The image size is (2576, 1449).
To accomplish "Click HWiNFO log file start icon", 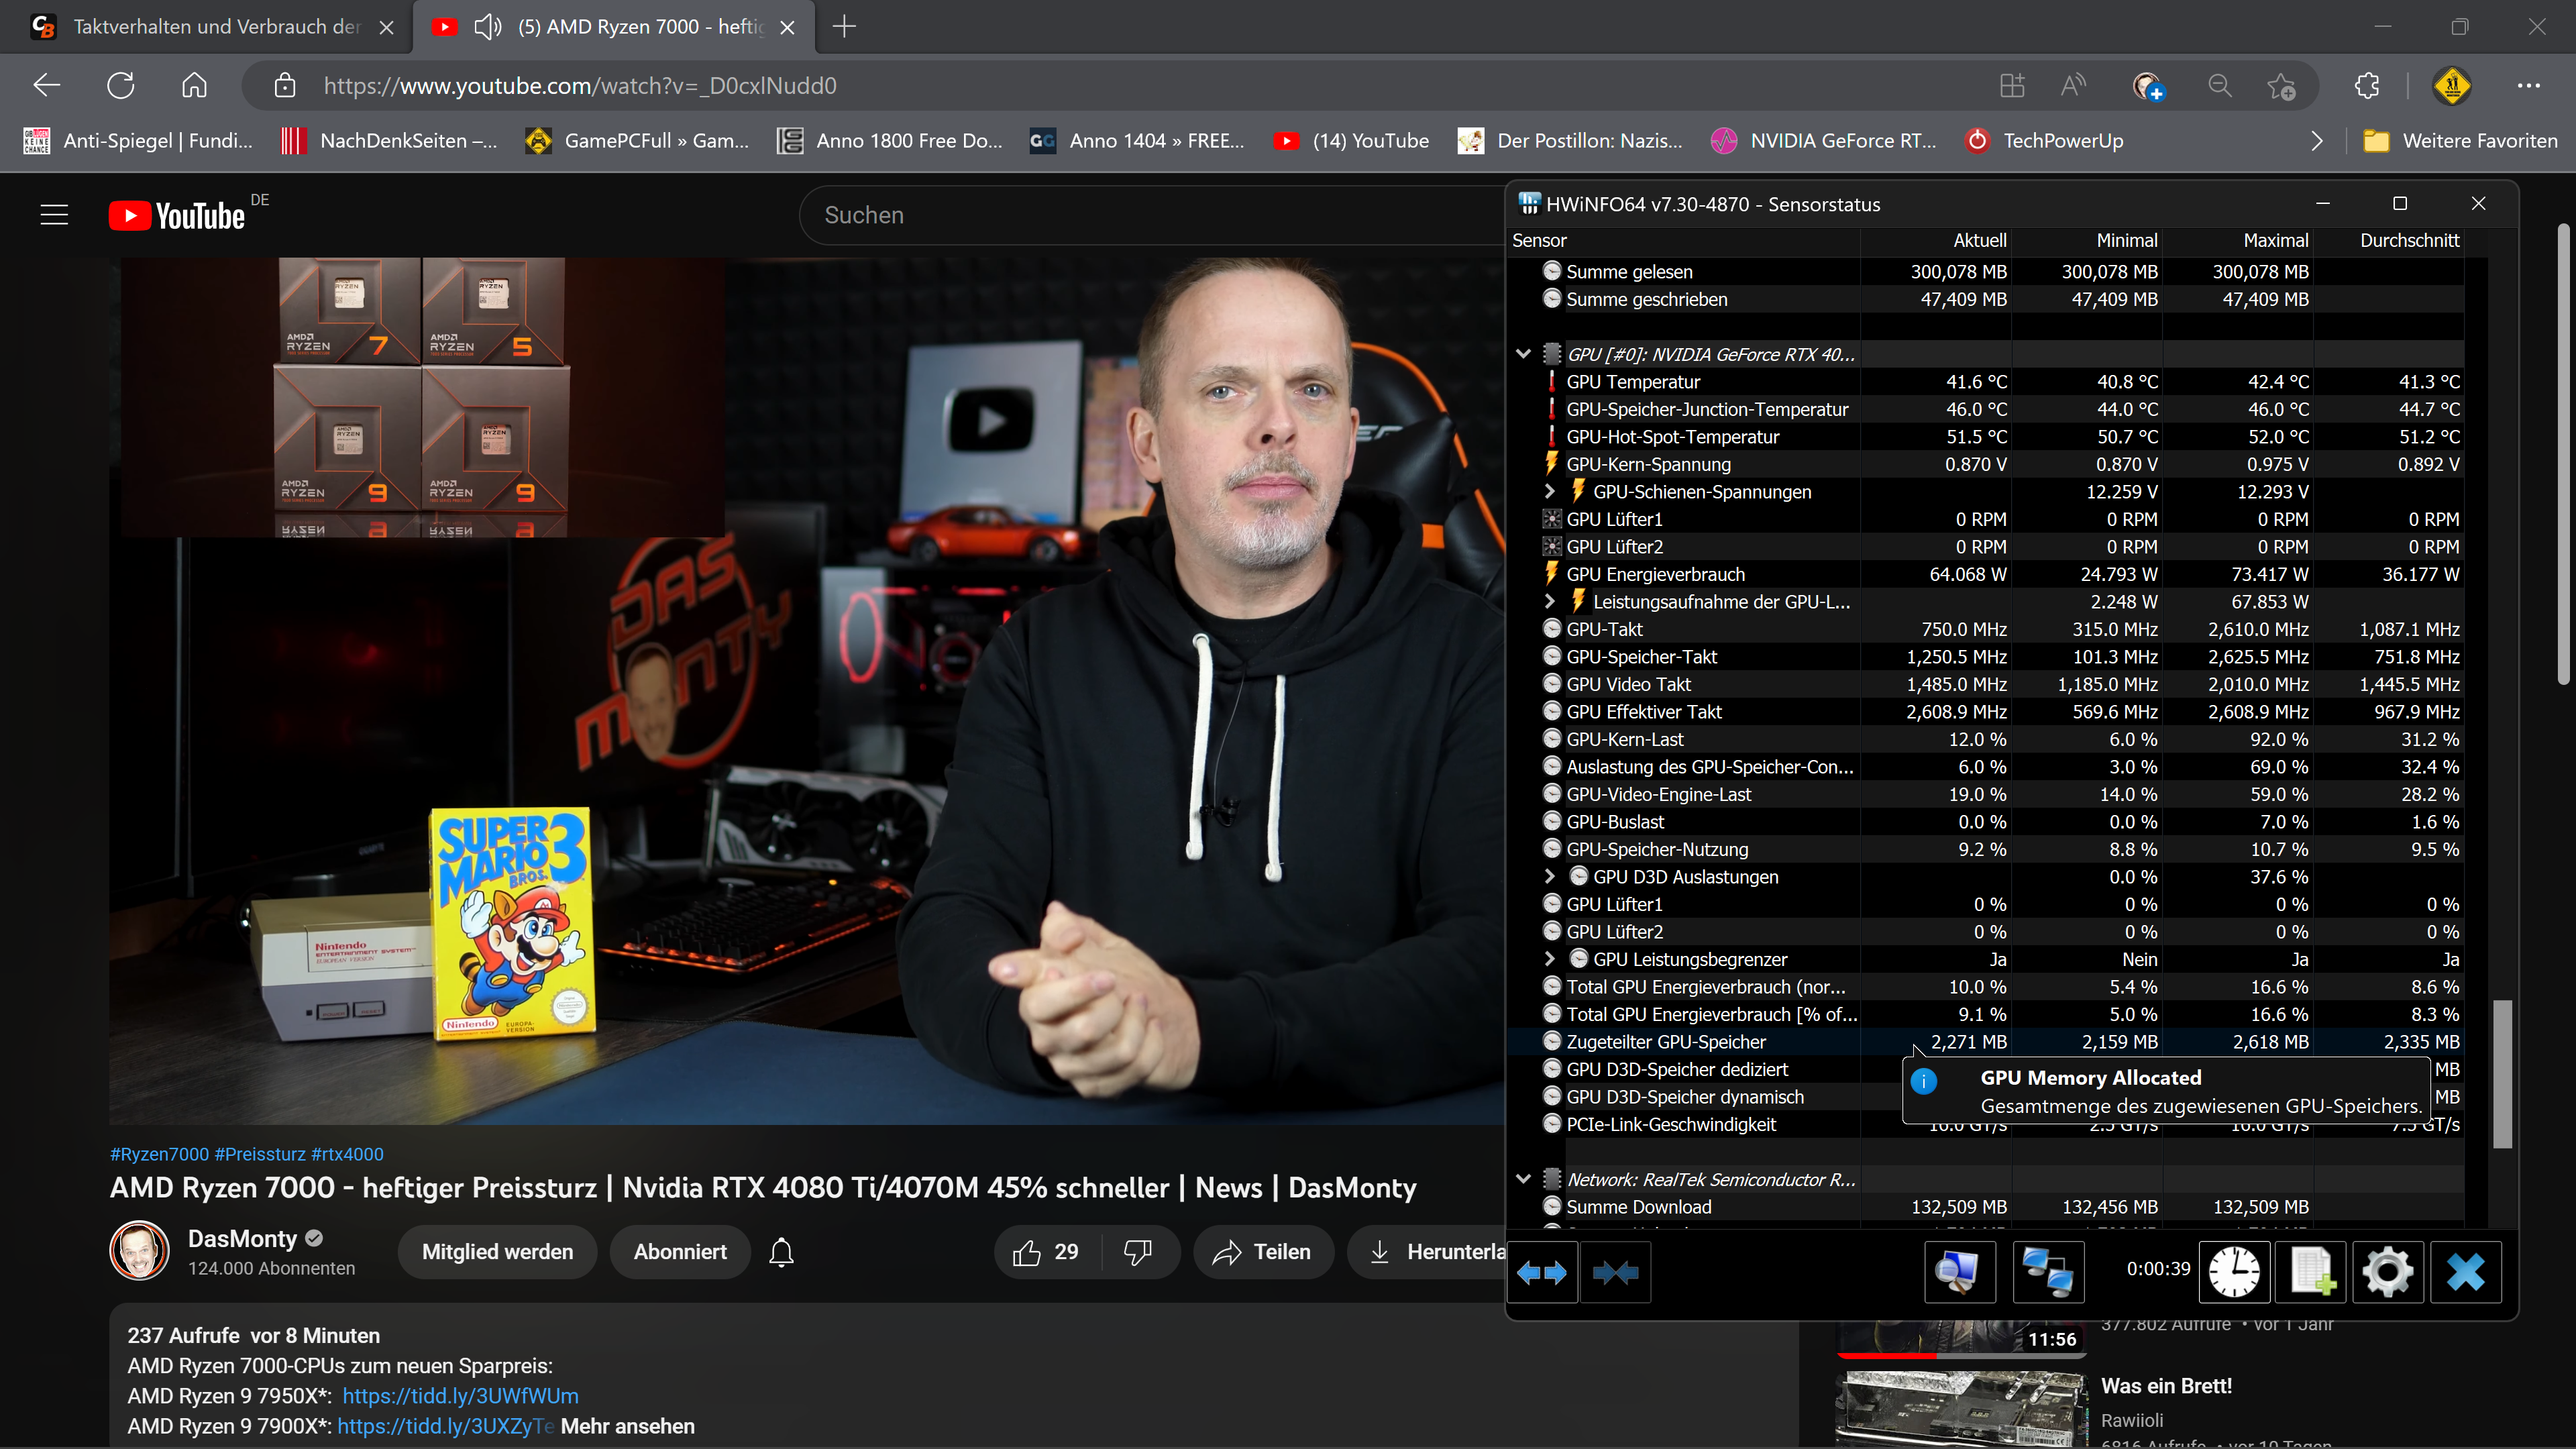I will (2311, 1272).
